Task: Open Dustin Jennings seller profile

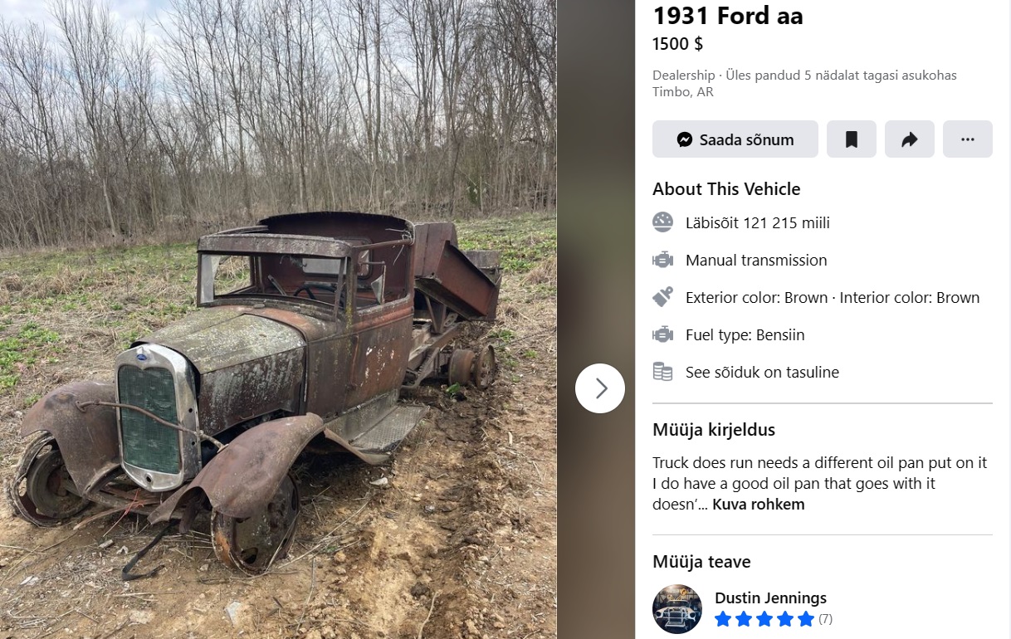Action: 770,598
